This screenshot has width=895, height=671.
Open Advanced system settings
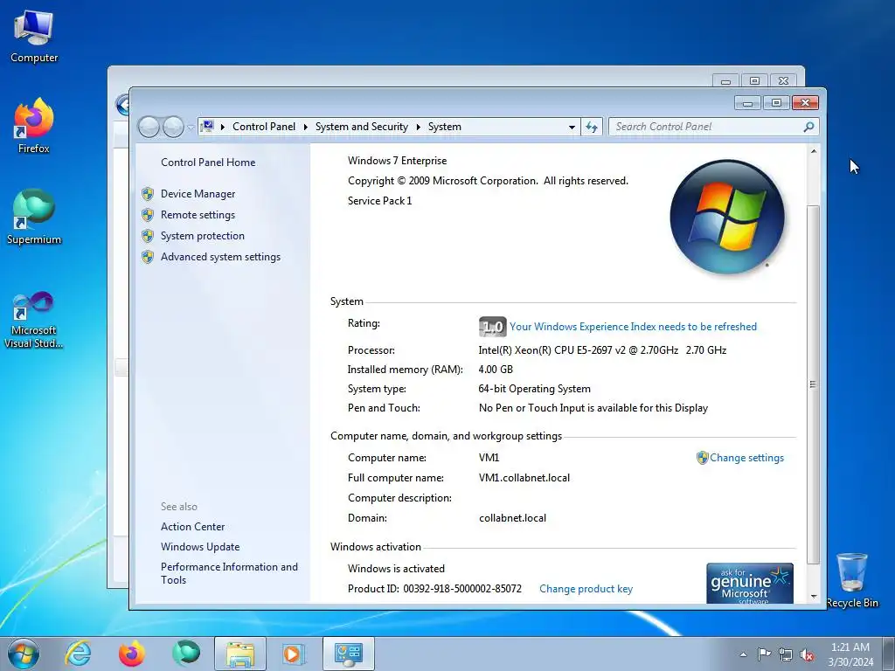click(220, 257)
